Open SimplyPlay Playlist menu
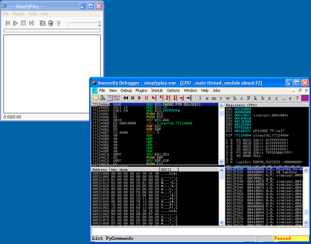Screen dimensions: 311x244 click(18, 14)
